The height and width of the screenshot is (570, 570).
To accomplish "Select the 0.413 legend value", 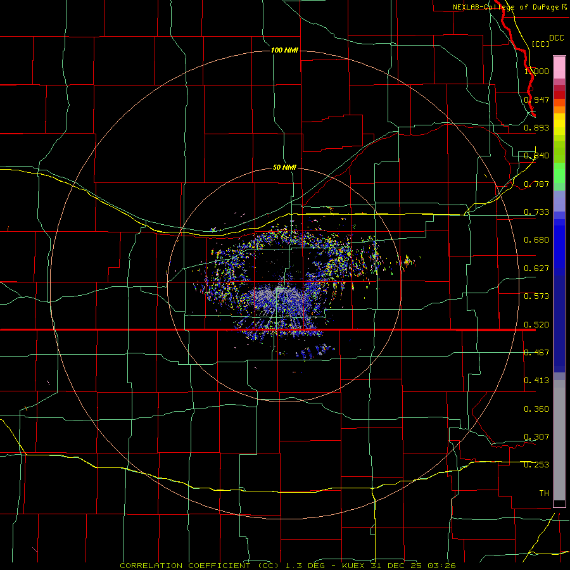I will pos(536,381).
